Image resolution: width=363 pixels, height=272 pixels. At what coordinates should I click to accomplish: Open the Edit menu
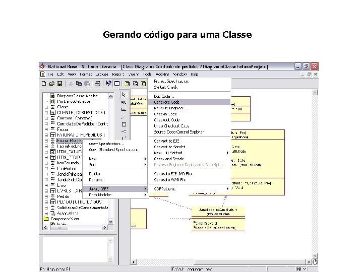(x=60, y=74)
